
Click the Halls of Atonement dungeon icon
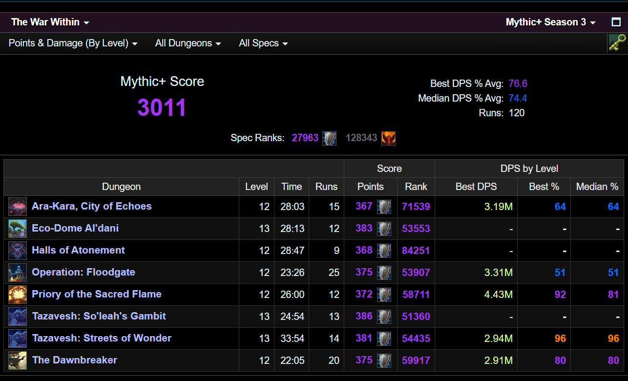coord(18,251)
